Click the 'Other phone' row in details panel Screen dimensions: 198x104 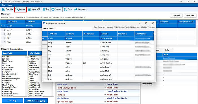coord(169,84)
